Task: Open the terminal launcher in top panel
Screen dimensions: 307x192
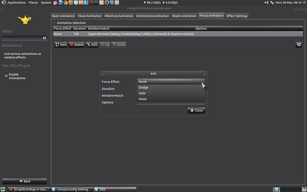Action: click(96, 3)
